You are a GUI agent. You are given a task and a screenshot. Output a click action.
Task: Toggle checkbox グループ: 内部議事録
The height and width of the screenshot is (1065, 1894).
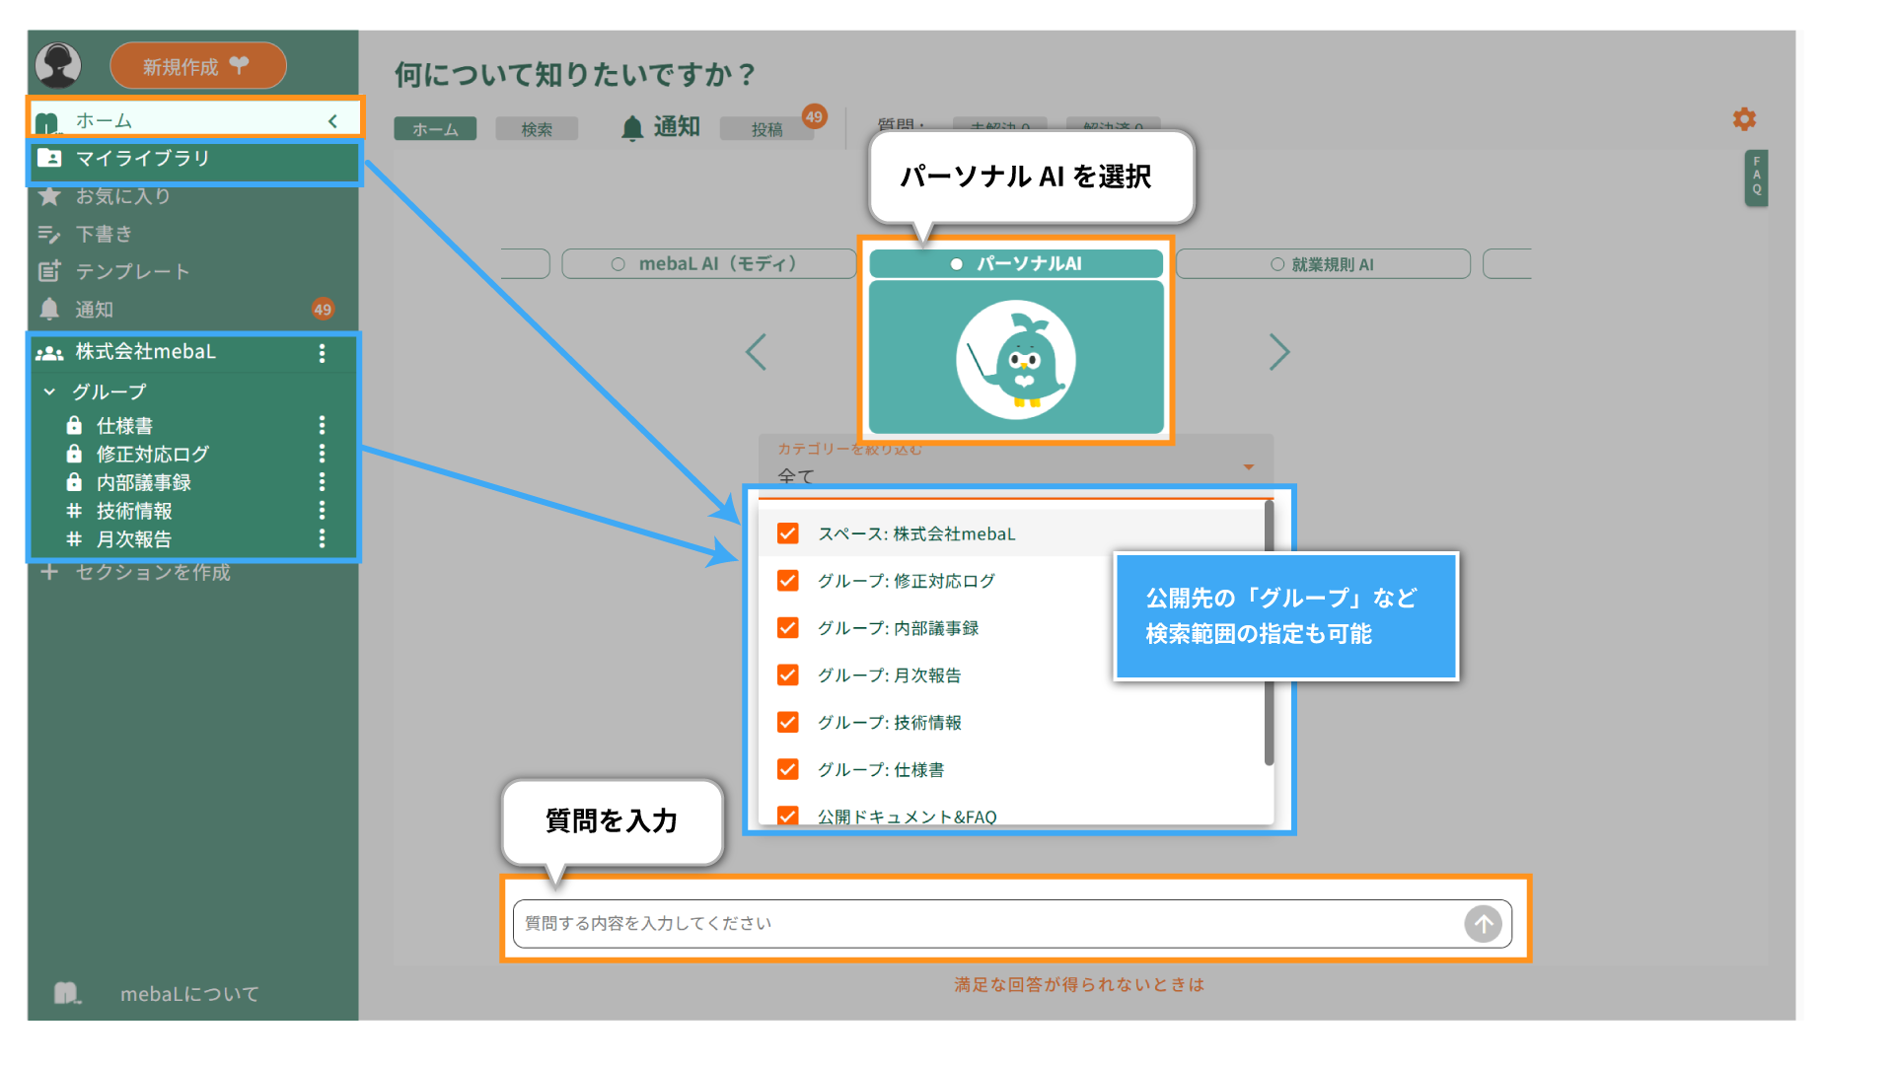coord(787,628)
